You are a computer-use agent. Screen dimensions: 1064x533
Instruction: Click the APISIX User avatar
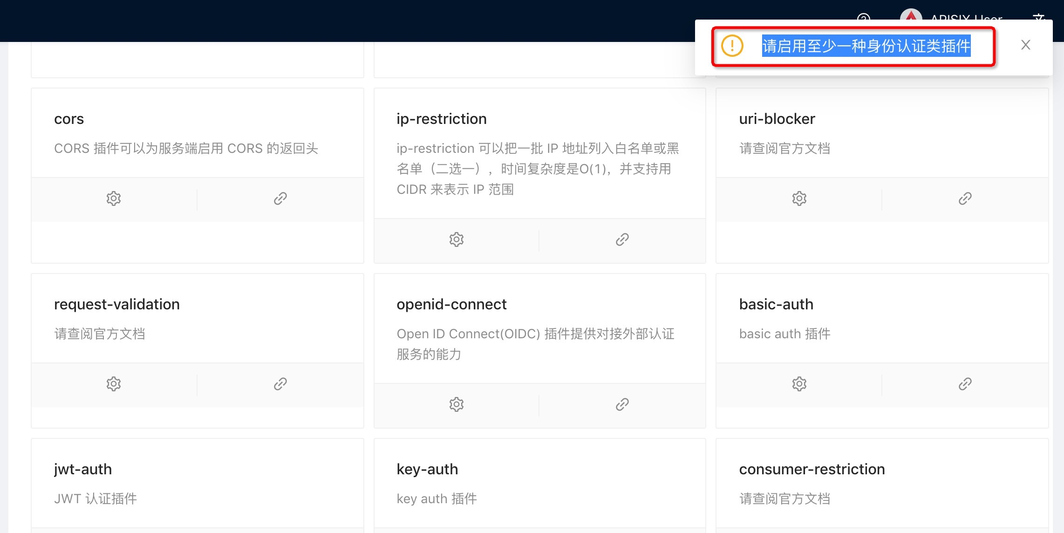point(912,18)
